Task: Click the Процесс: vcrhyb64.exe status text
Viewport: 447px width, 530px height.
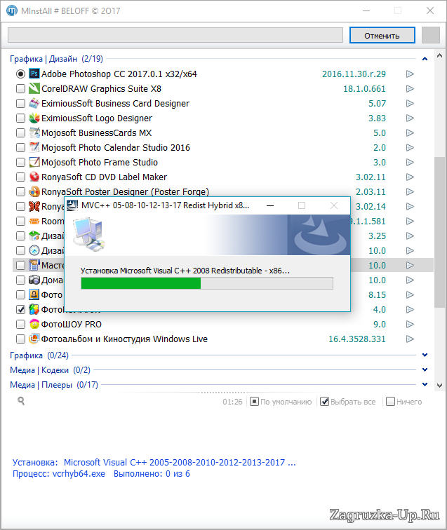Action: point(59,473)
